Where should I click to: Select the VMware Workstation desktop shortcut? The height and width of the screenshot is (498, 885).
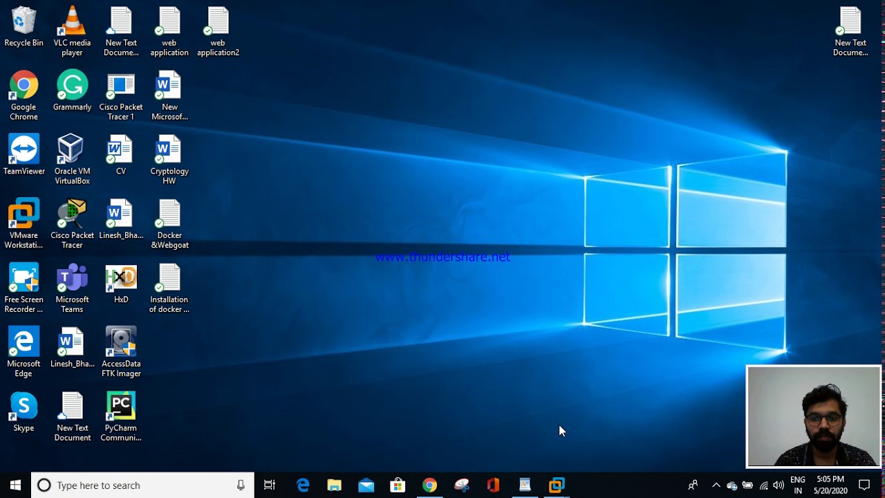point(24,225)
